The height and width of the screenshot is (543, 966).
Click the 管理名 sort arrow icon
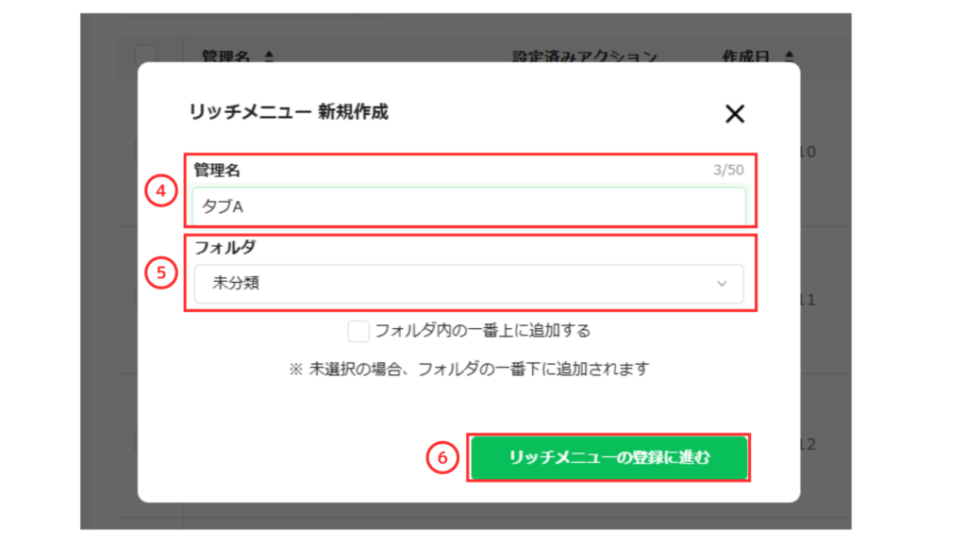click(x=269, y=57)
